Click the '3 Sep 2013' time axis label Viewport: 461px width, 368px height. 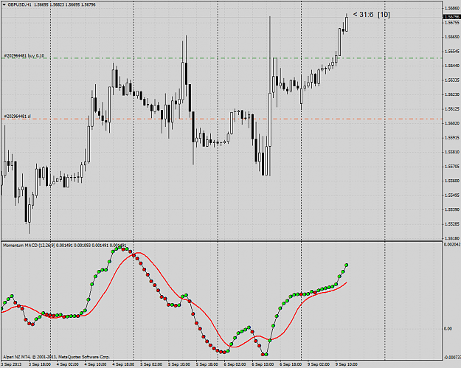[10, 364]
